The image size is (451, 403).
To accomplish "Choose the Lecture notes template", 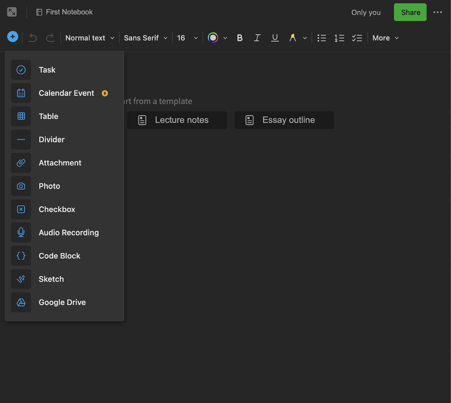I will (177, 120).
